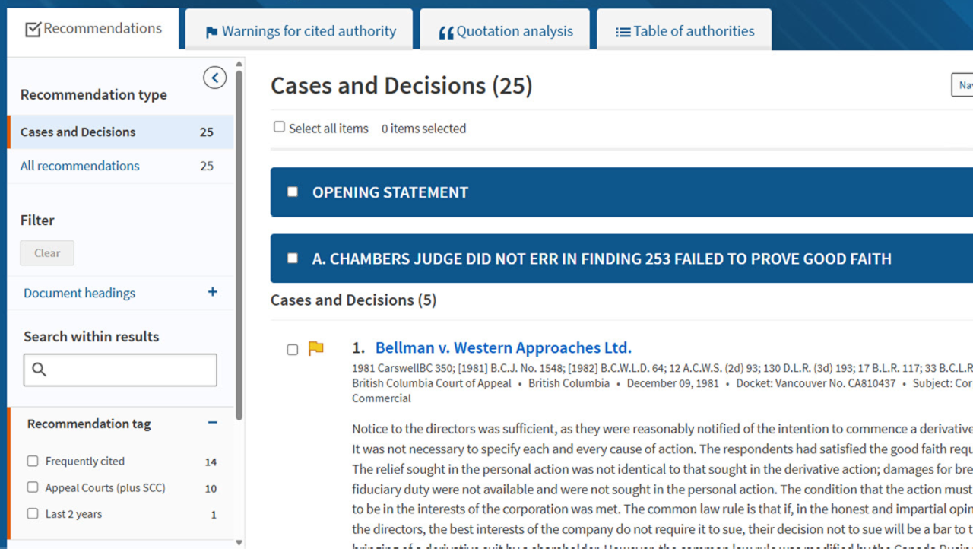Open the Table of authorities tab
973x549 pixels.
click(x=693, y=31)
